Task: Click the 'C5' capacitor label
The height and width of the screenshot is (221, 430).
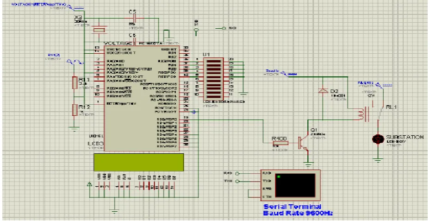Action: [x=132, y=12]
